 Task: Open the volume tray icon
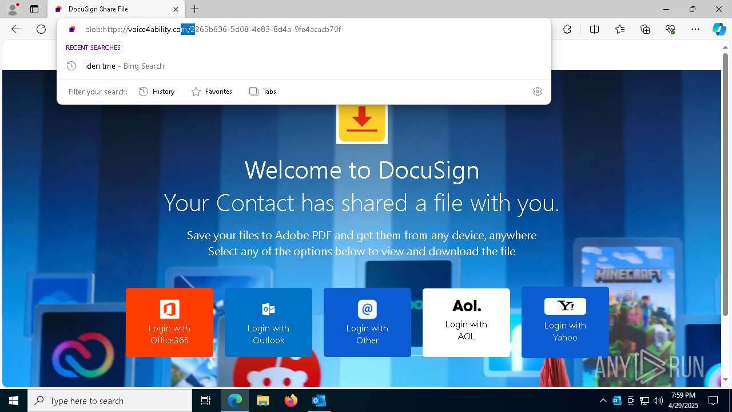click(658, 401)
